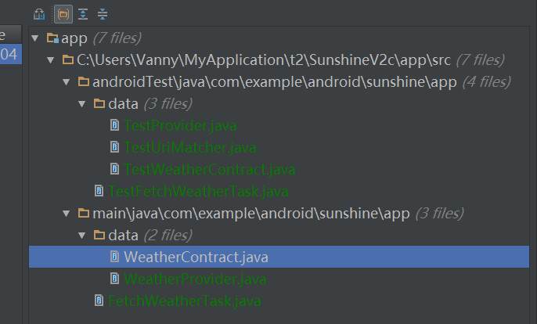537x324 pixels.
Task: Collapse the androidTest package node
Action: point(67,82)
